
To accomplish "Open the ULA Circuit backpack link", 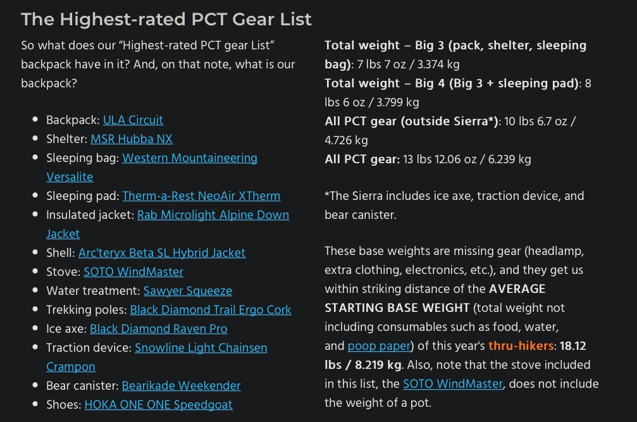I will click(133, 120).
